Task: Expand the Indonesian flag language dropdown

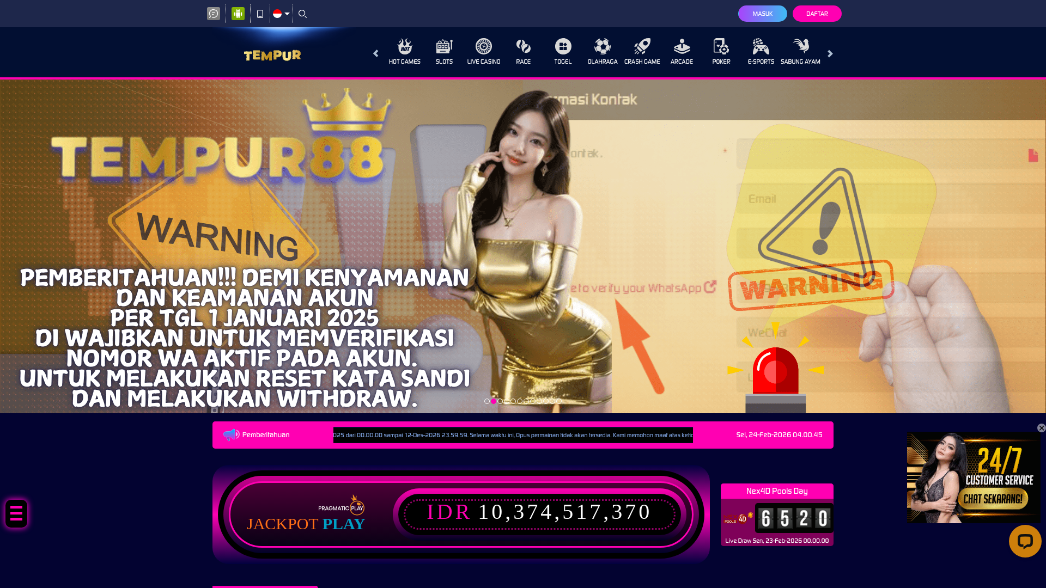Action: pos(281,14)
